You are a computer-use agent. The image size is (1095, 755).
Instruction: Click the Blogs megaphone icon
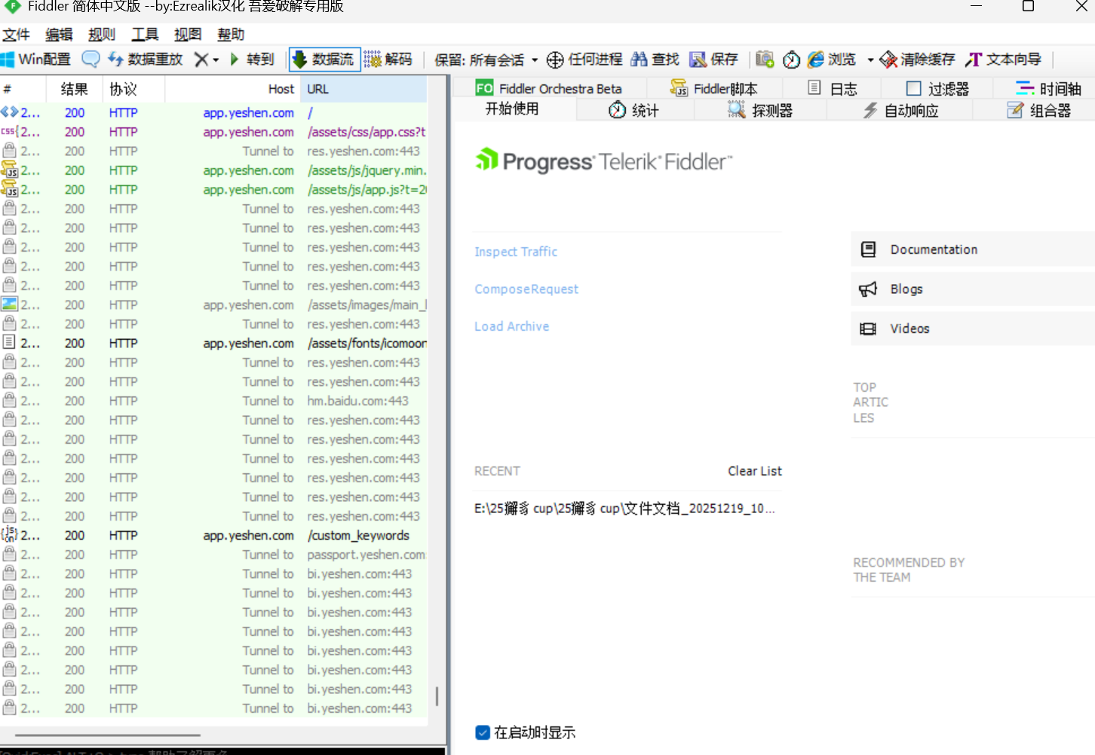click(869, 289)
